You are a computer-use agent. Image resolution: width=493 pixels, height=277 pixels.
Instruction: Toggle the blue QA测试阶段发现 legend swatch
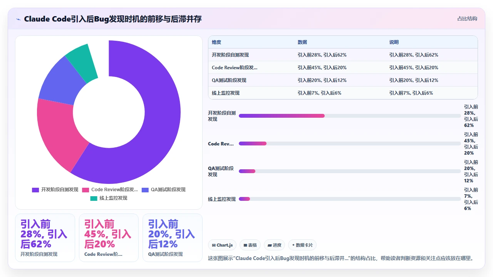[x=145, y=190]
